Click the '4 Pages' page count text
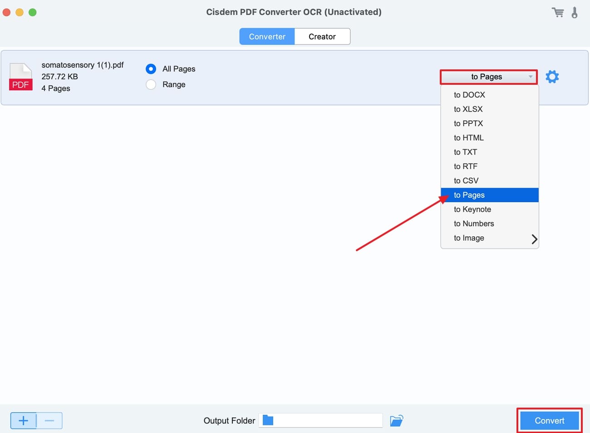This screenshot has width=590, height=433. click(x=56, y=88)
